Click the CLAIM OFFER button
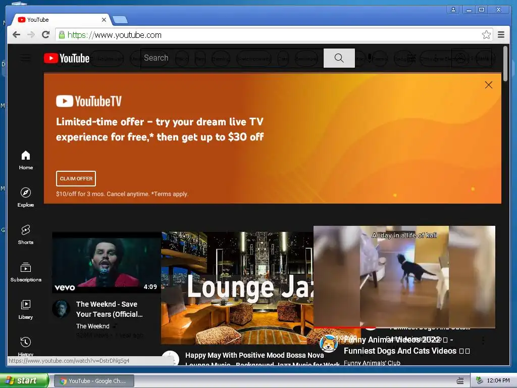Image resolution: width=517 pixels, height=388 pixels. pyautogui.click(x=76, y=178)
